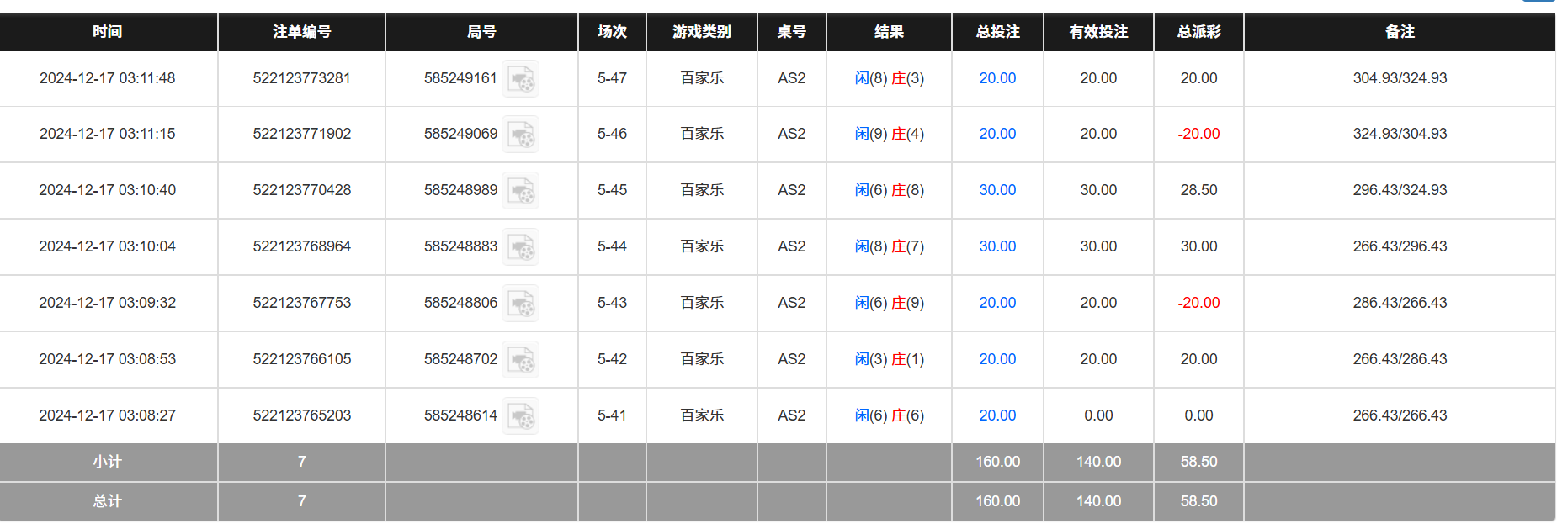The image size is (1557, 524).
Task: Select the 小计 subtotal row
Action: [x=108, y=462]
